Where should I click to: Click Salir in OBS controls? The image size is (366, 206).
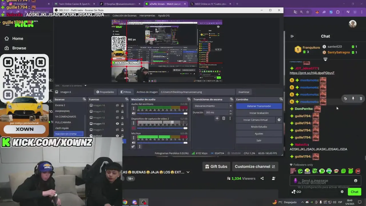point(259,140)
